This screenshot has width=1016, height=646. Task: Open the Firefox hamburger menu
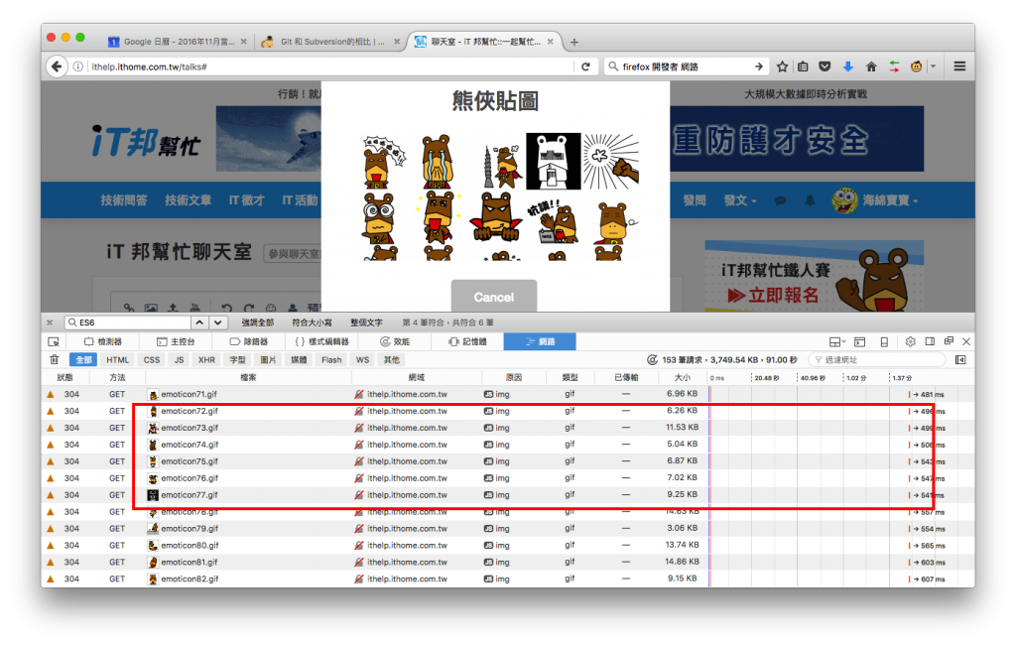coord(959,66)
